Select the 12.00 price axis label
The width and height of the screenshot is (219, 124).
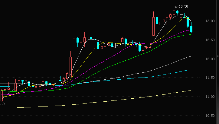click(210, 59)
